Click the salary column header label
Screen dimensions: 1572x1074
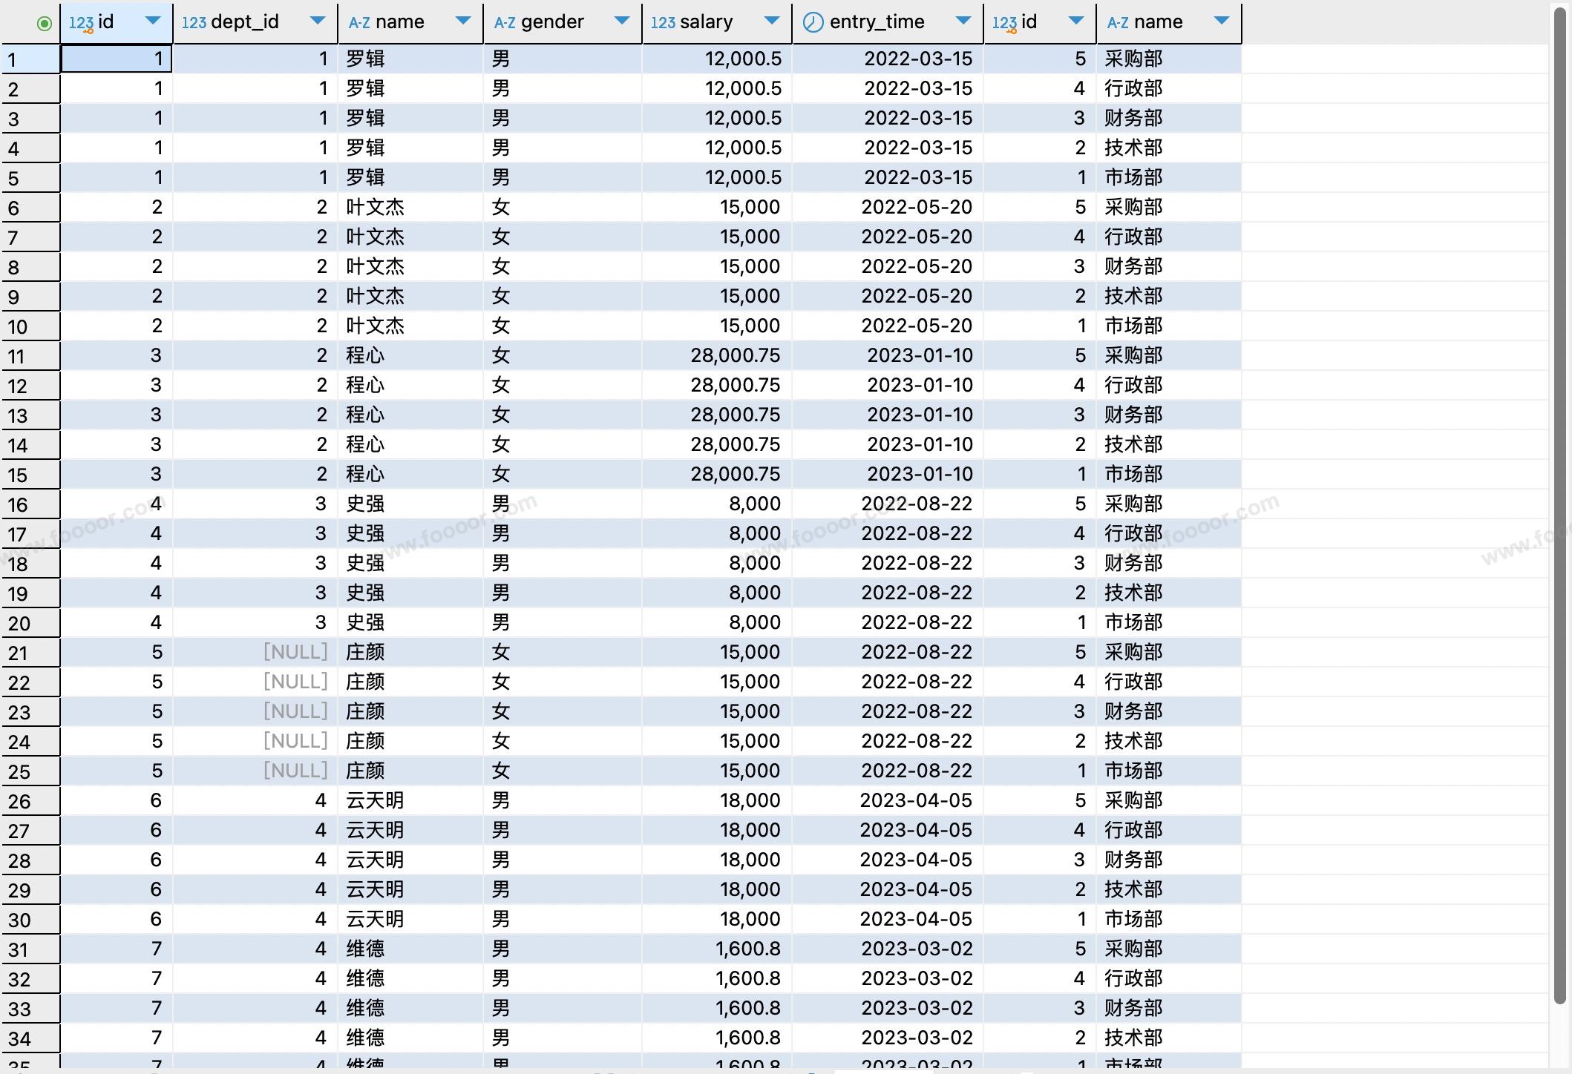706,22
